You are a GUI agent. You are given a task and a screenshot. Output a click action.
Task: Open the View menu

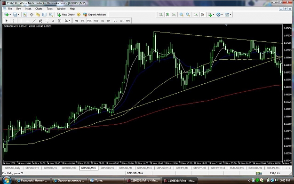18,8
